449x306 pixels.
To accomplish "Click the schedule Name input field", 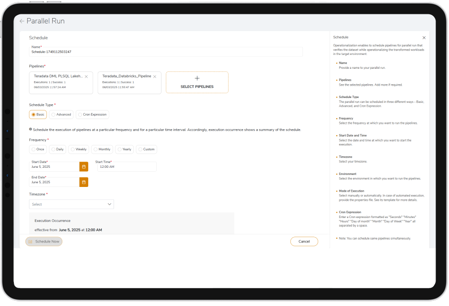I will coord(166,52).
